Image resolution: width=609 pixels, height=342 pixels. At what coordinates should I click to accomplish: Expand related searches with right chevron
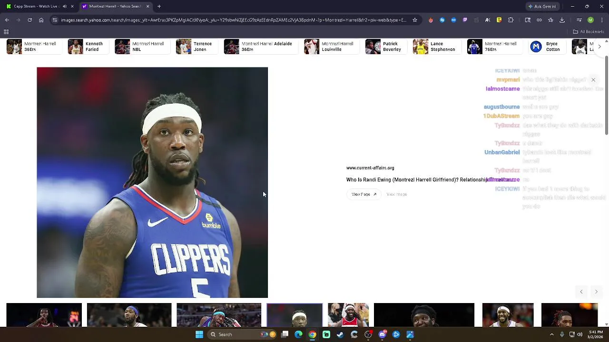coord(599,47)
